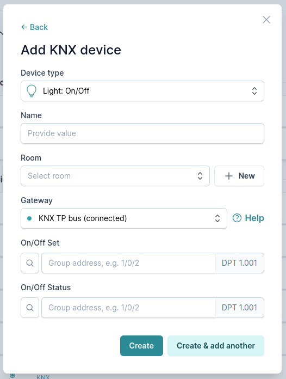Add a new room with New button

coord(239,176)
